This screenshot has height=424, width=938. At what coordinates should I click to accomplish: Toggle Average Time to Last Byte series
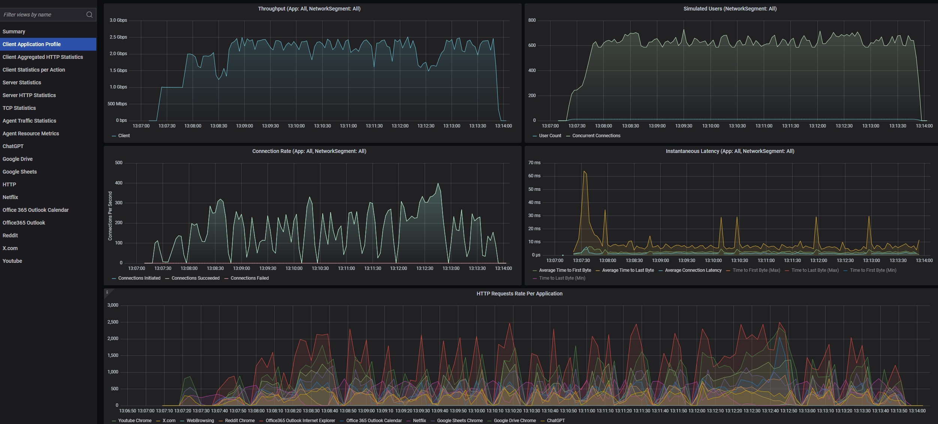coord(628,270)
